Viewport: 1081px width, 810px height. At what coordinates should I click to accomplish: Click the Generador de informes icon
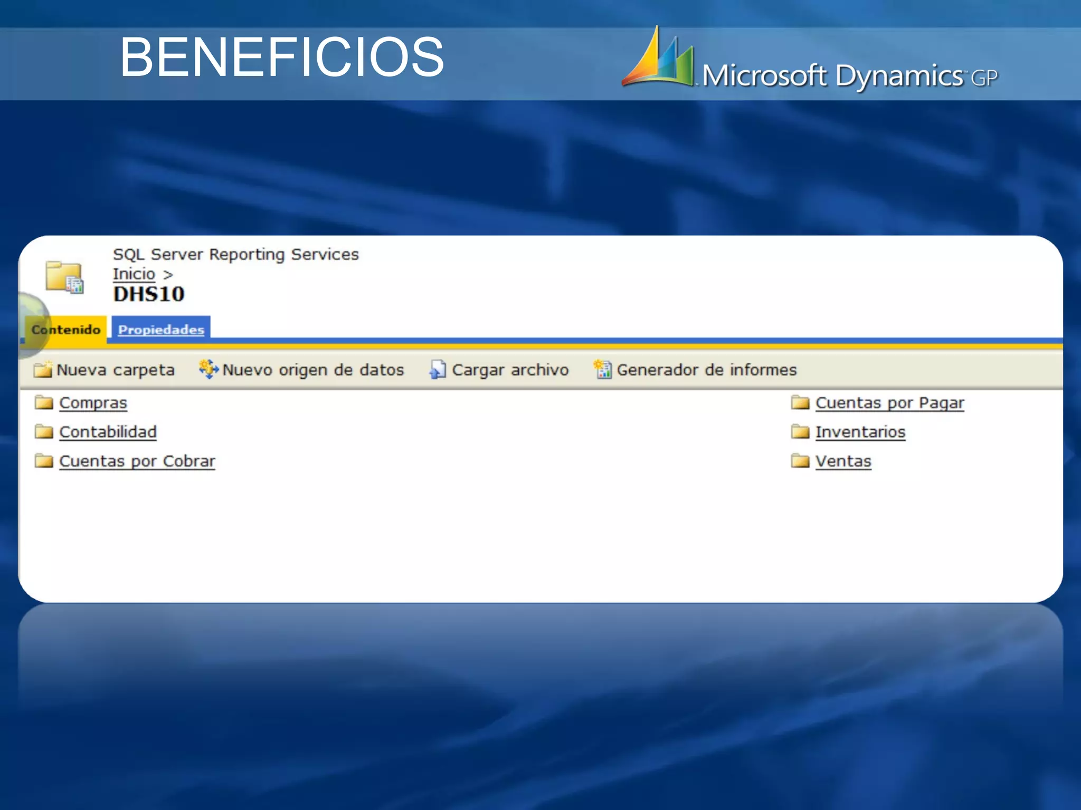click(x=602, y=369)
